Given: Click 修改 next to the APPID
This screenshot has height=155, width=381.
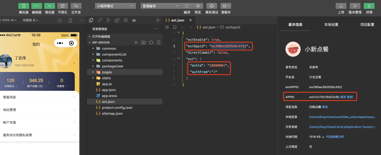Looking at the screenshot, I should (343, 97).
